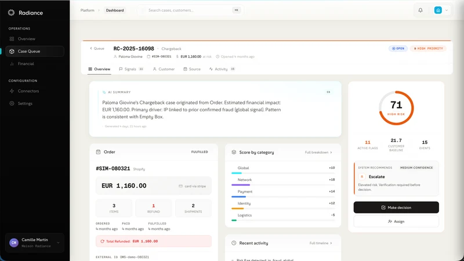The height and width of the screenshot is (261, 464).
Task: Click the Identity score row
Action: (x=283, y=205)
